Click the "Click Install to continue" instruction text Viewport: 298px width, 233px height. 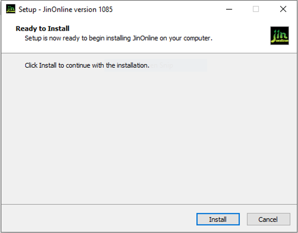tap(87, 65)
